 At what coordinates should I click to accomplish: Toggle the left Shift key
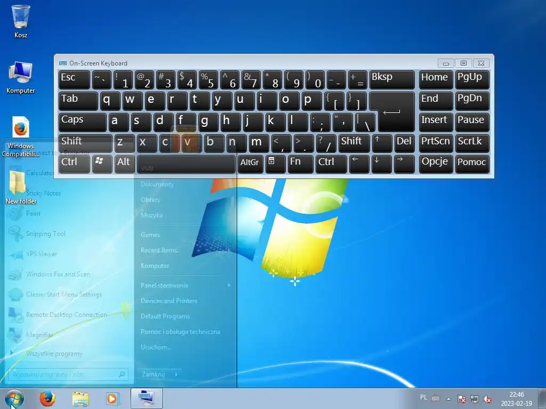click(85, 143)
